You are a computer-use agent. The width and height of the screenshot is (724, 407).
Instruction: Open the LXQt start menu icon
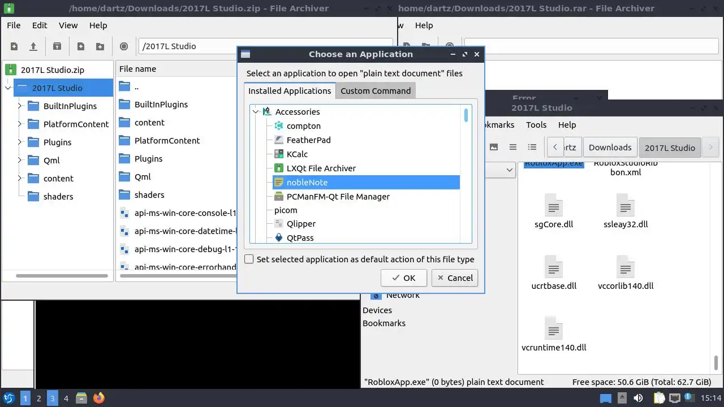(x=8, y=399)
